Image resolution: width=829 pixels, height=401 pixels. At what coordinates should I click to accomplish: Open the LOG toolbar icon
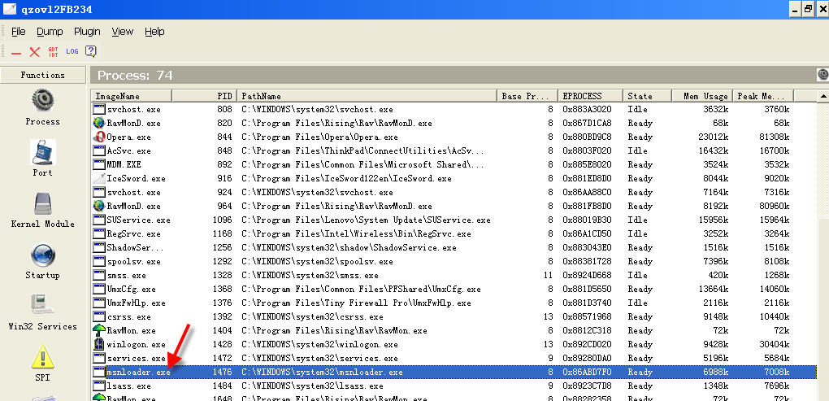pyautogui.click(x=72, y=52)
